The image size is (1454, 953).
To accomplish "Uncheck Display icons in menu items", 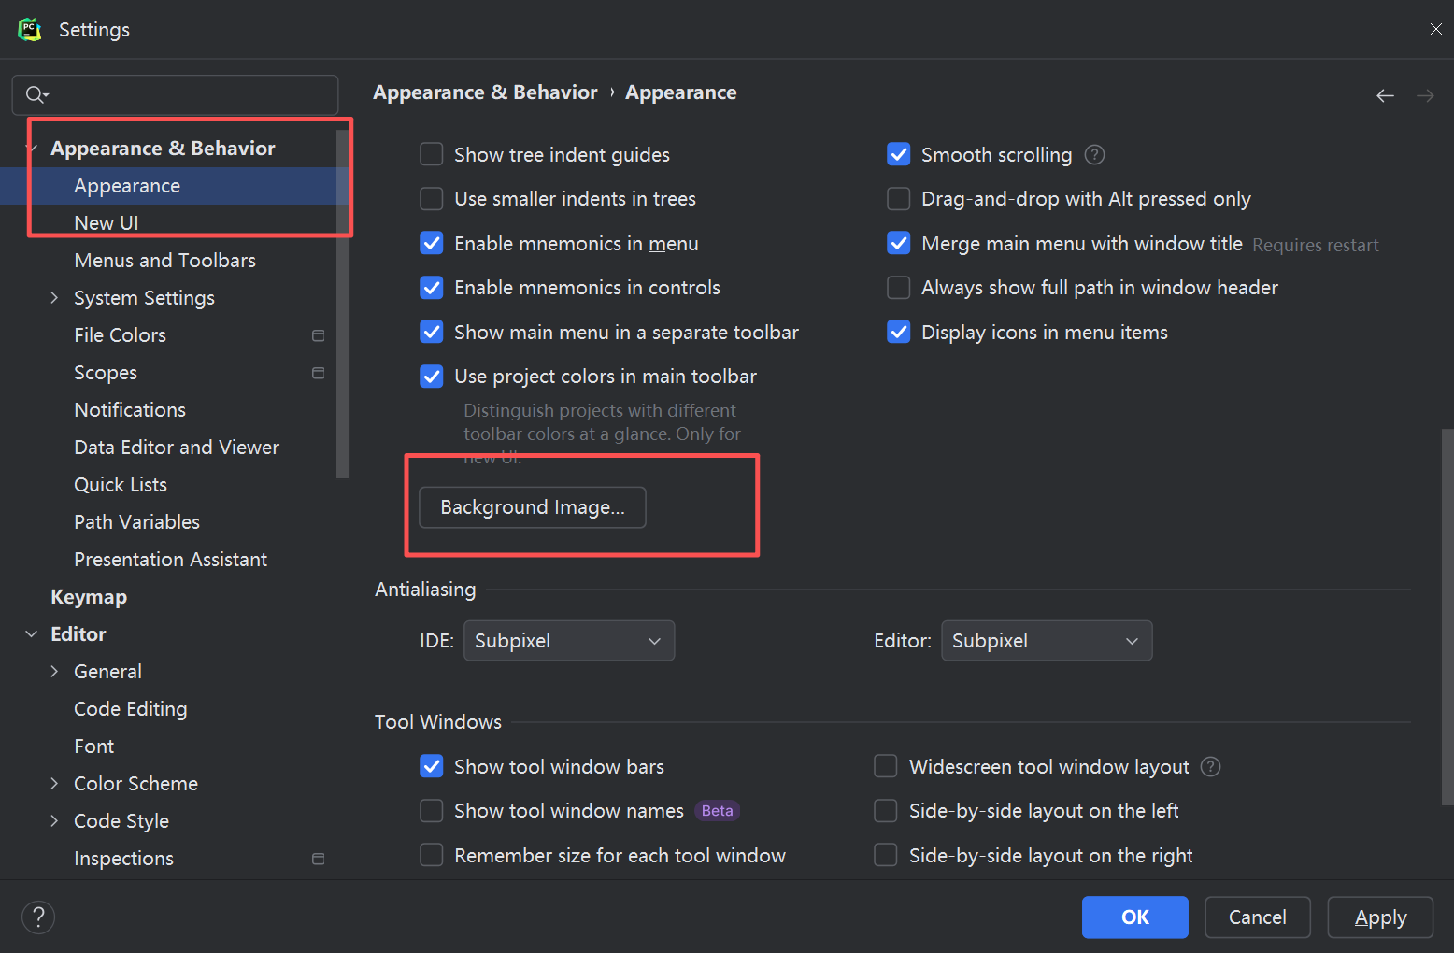I will point(898,332).
